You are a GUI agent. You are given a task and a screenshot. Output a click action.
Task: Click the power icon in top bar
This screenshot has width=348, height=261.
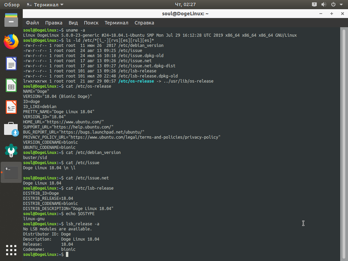click(x=333, y=4)
